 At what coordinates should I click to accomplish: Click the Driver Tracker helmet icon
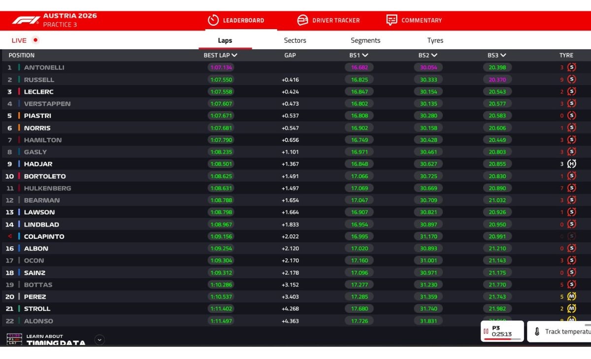[x=302, y=20]
